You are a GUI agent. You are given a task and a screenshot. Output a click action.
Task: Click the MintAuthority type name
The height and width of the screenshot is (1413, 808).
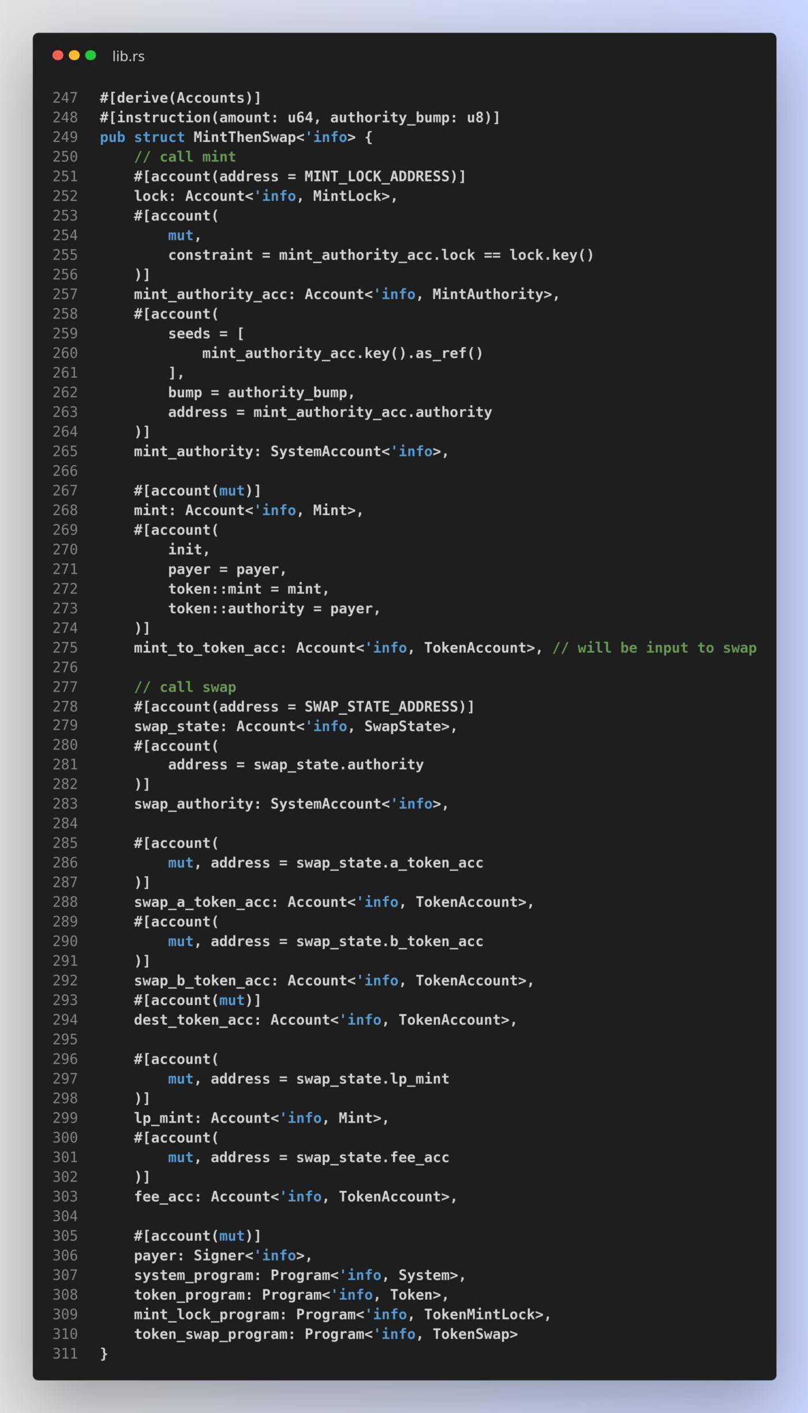point(488,294)
